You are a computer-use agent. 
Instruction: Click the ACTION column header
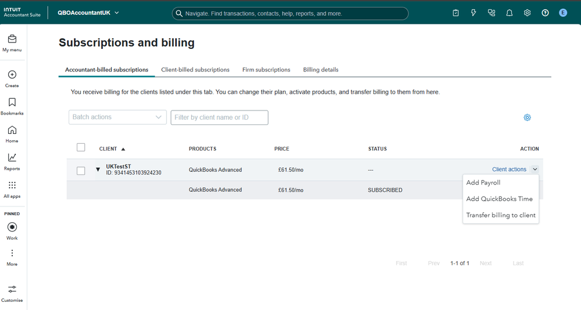click(x=529, y=149)
